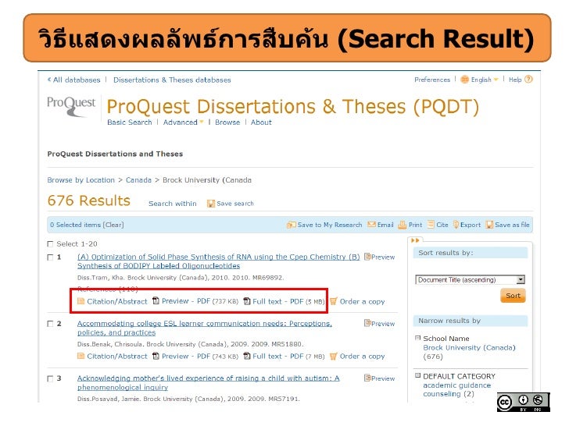
Task: Tick the checkbox for result 1
Action: 50,257
